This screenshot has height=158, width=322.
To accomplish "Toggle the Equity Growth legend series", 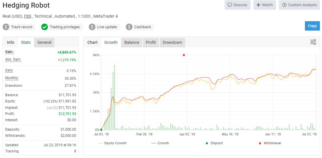I will [112, 143].
